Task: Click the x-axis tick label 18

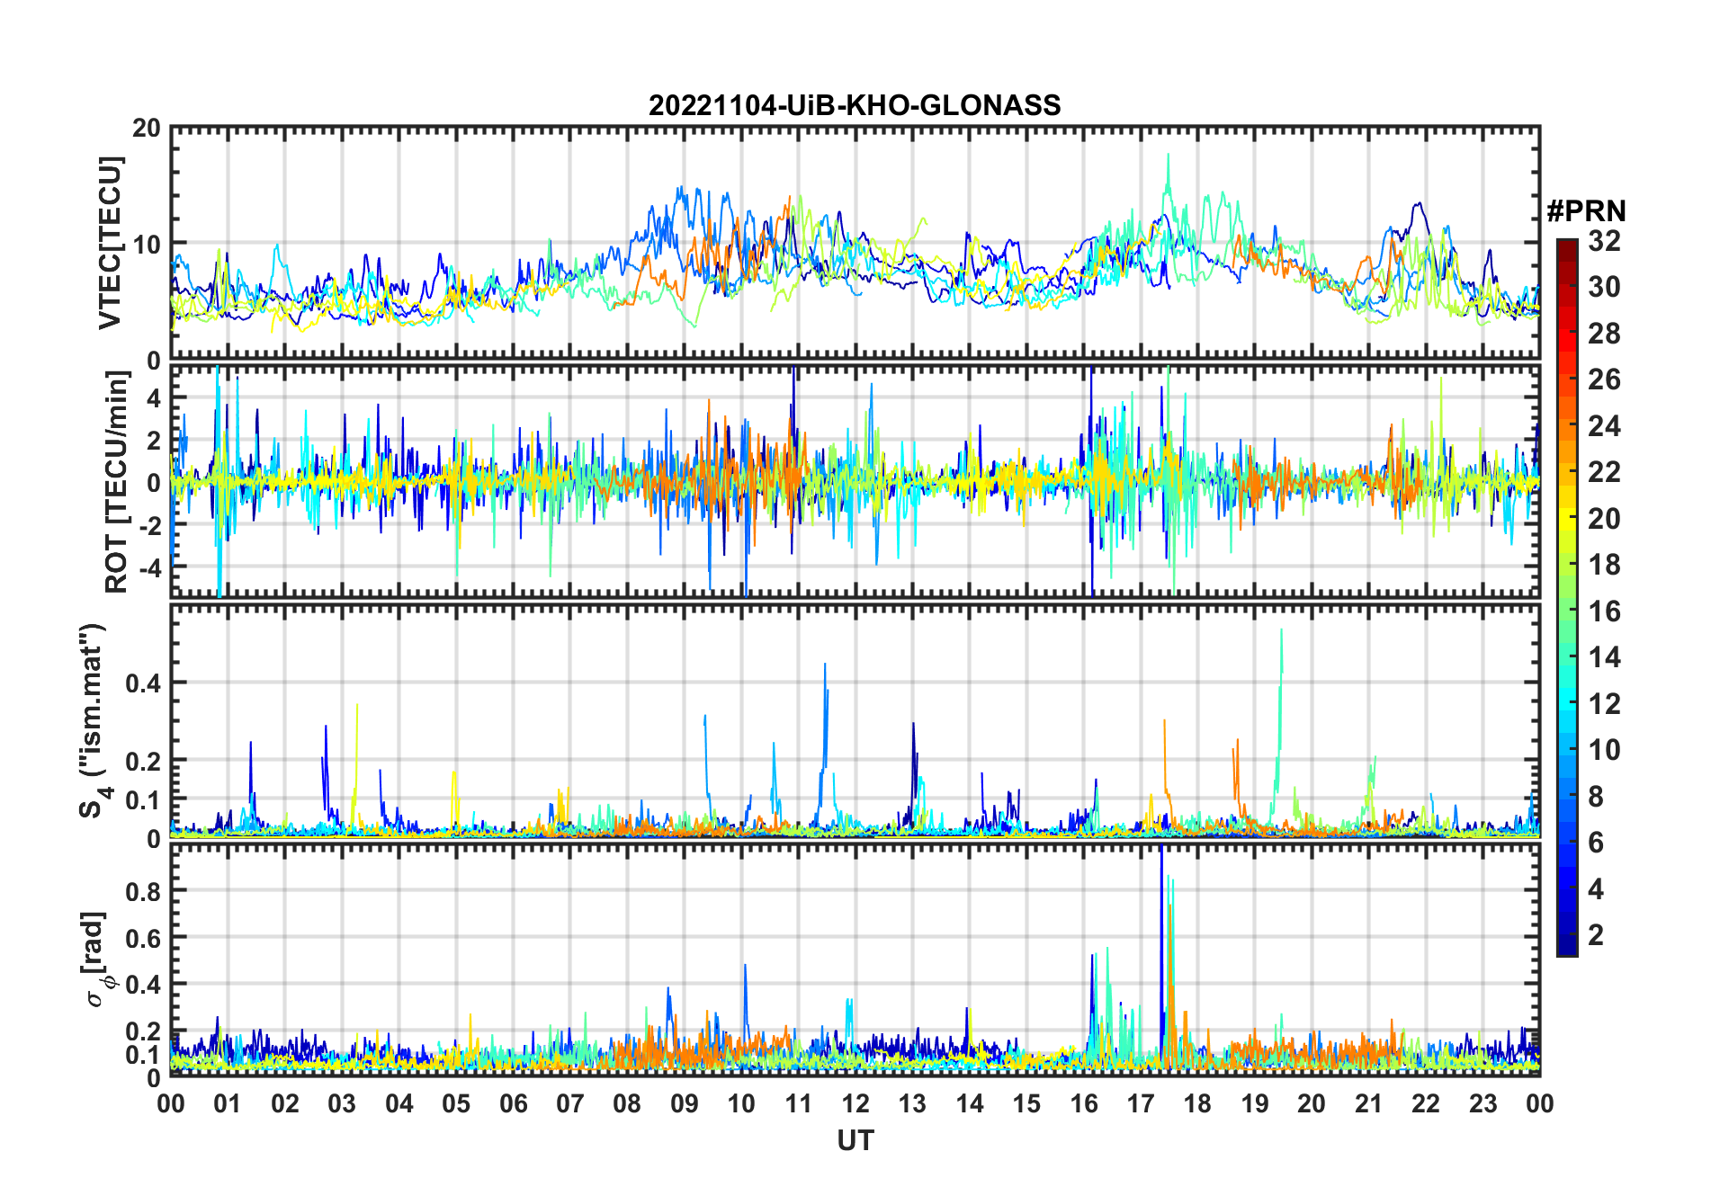Action: click(1197, 1103)
